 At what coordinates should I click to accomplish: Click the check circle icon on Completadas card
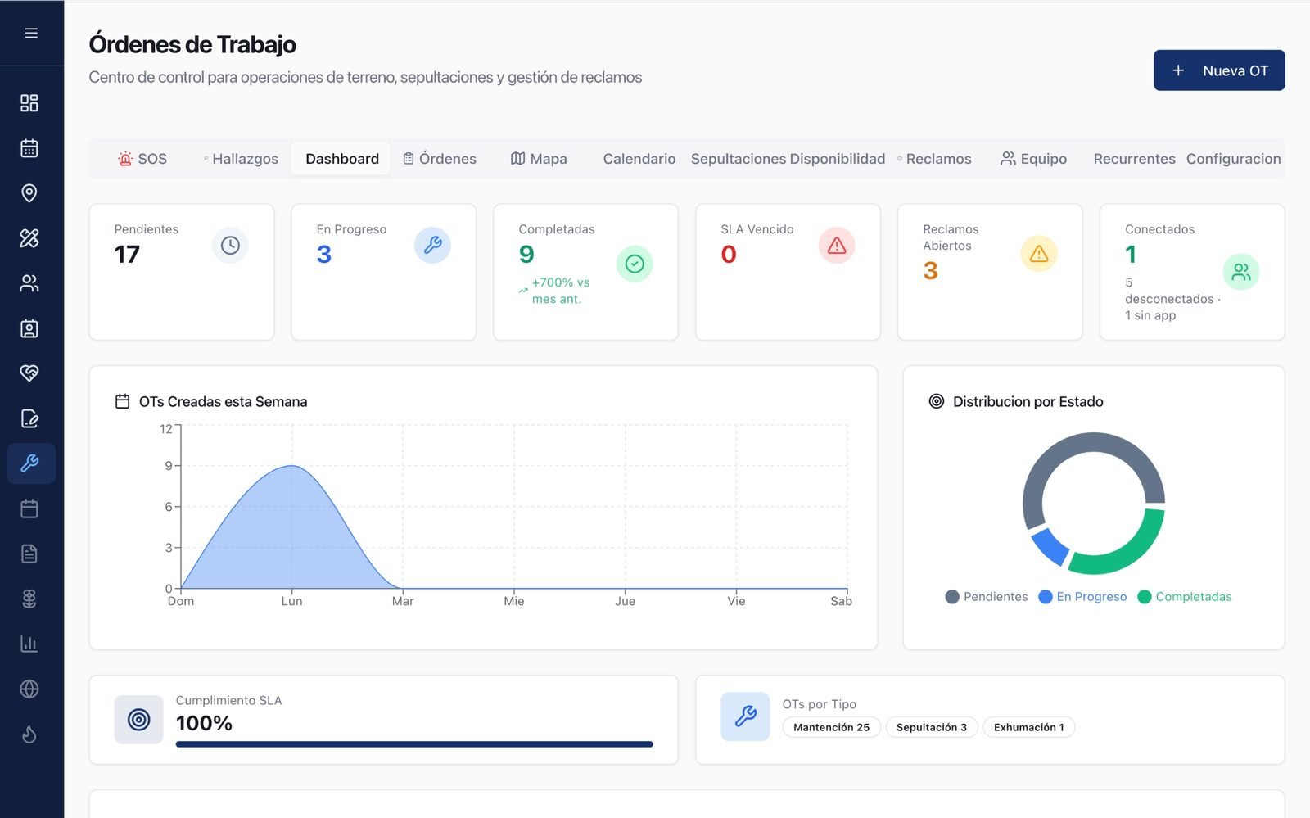pos(635,264)
